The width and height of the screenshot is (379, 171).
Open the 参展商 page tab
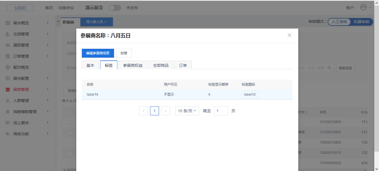point(68,22)
